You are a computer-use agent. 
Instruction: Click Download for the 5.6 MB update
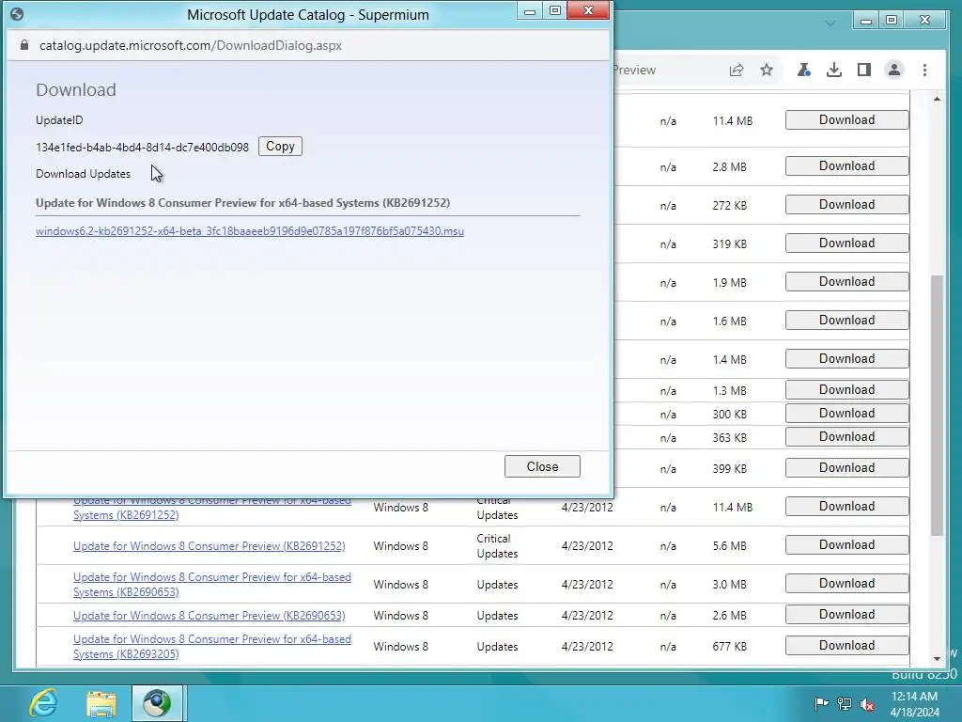point(846,545)
